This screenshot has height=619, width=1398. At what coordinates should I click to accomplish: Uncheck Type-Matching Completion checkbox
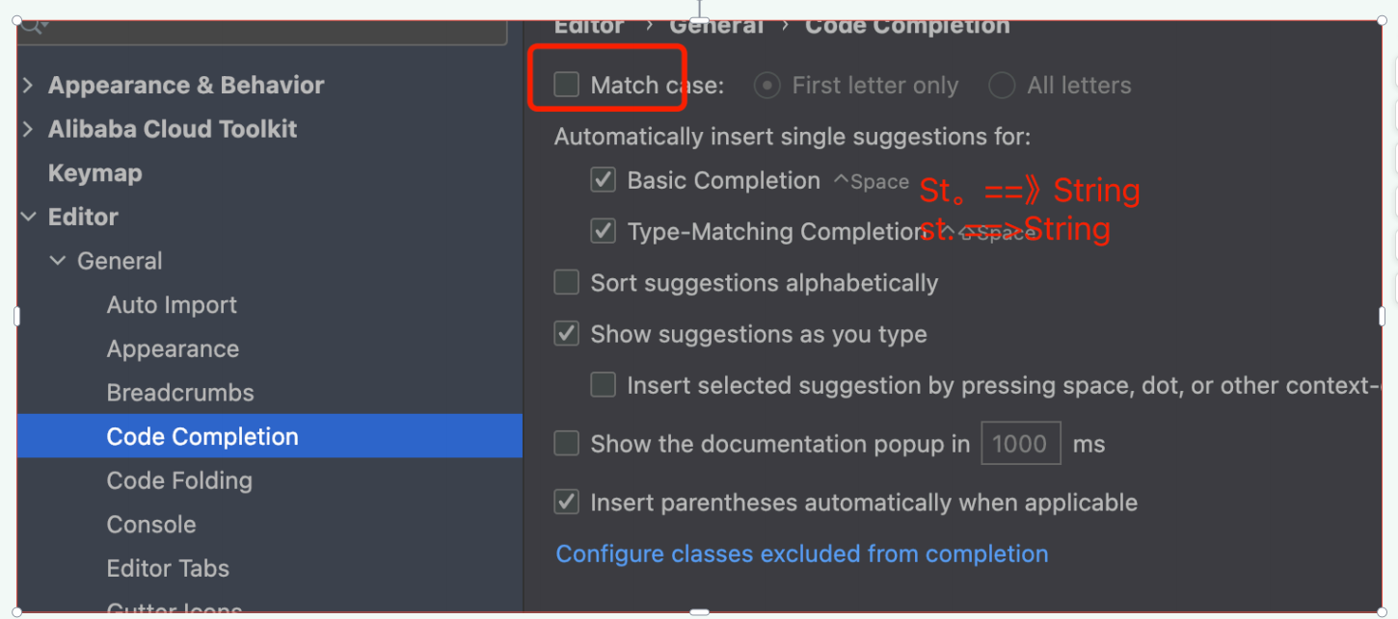click(x=603, y=231)
